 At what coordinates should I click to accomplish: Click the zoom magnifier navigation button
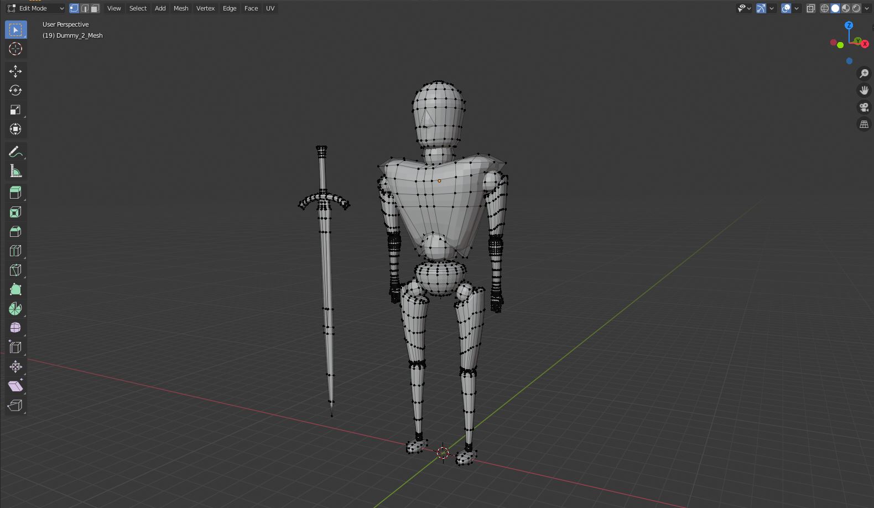864,74
